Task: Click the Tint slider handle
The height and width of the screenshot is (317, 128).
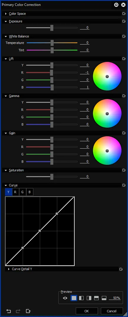Action: (x=52, y=50)
